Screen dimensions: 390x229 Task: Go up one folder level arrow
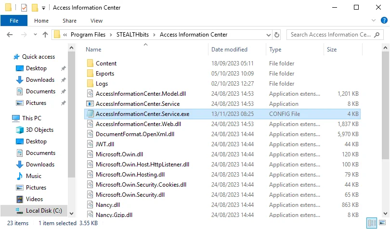click(45, 35)
